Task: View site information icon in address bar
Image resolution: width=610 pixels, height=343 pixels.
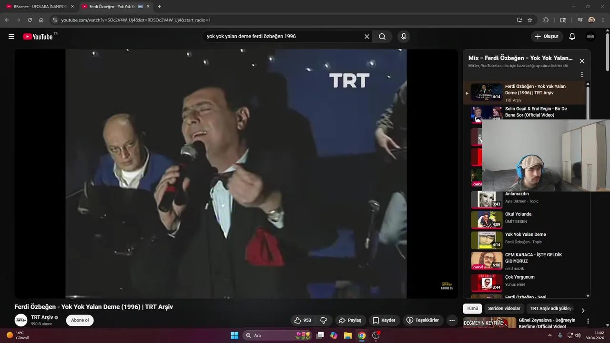Action: (x=55, y=20)
